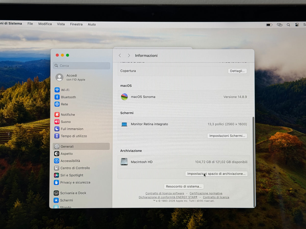Image resolution: width=306 pixels, height=229 pixels.
Task: Open Dichiarazione di conformità ENERGY STAR link
Action: tap(168, 197)
